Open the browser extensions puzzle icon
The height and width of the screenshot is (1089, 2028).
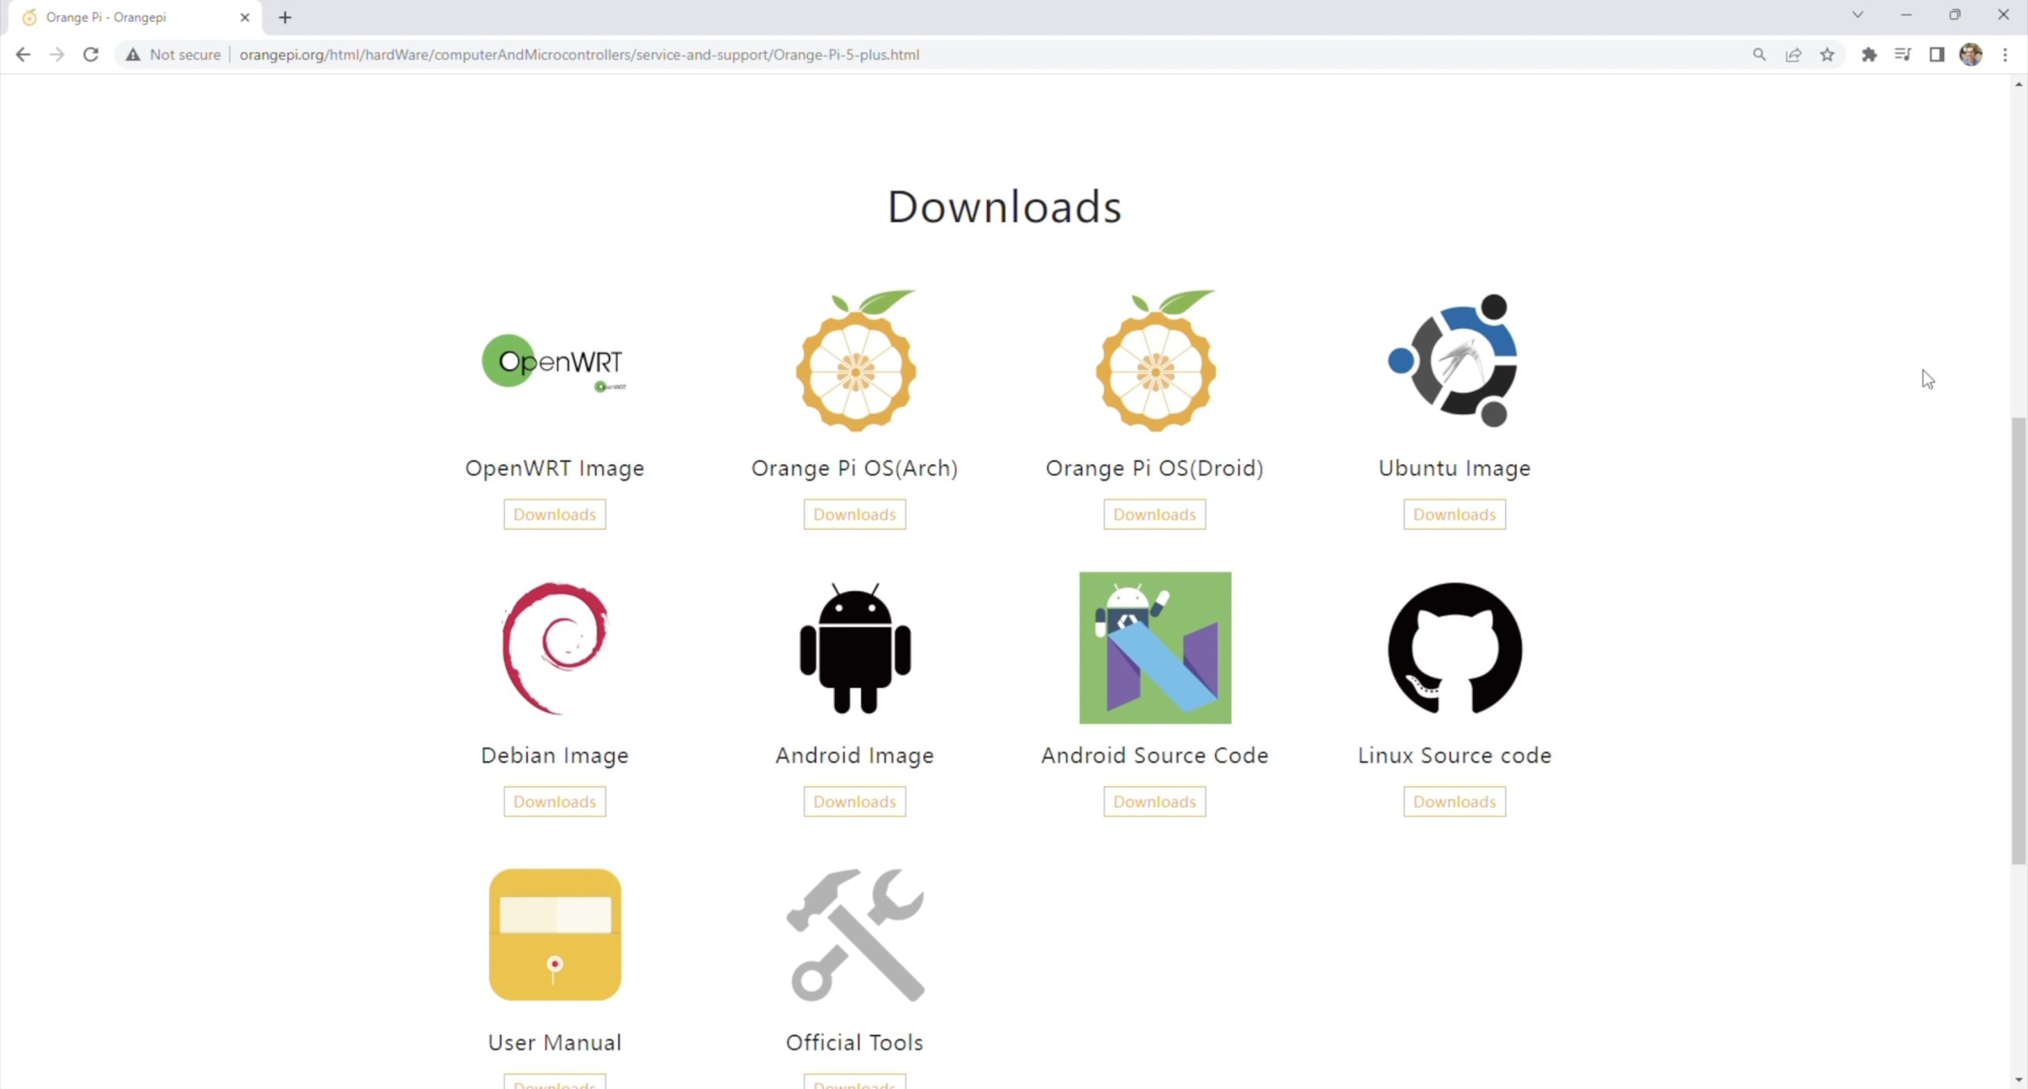pyautogui.click(x=1869, y=55)
